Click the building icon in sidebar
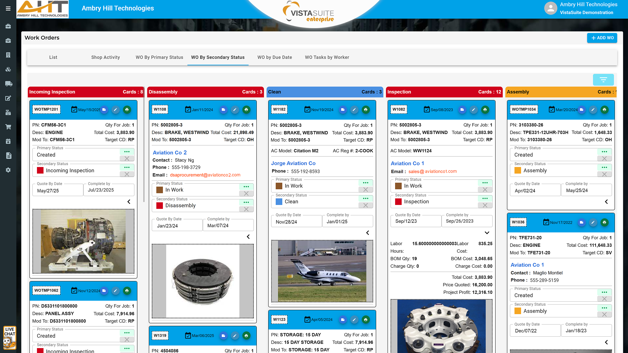The width and height of the screenshot is (628, 353). (9, 55)
